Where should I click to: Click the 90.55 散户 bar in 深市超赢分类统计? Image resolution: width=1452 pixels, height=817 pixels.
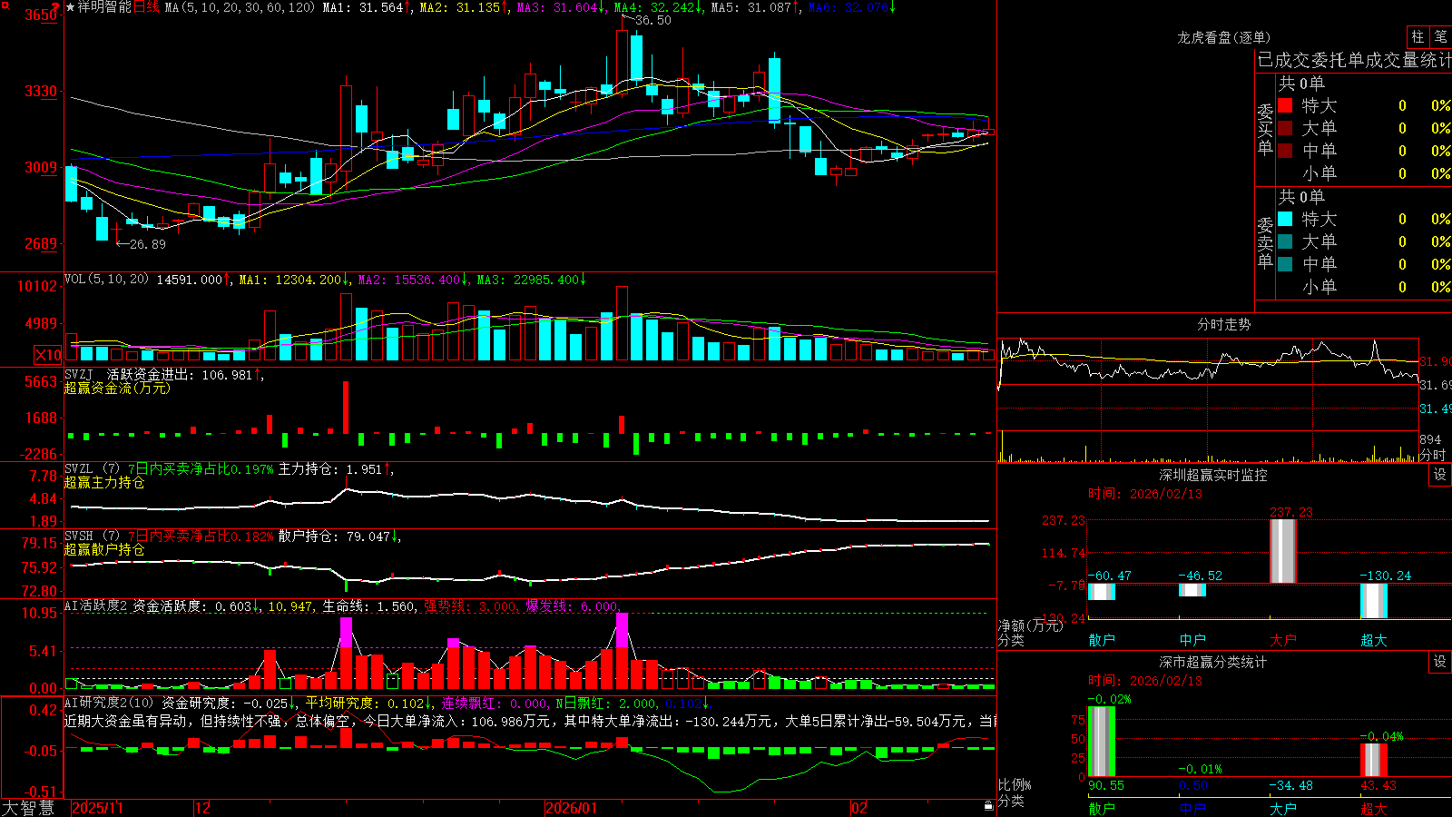coord(1102,742)
